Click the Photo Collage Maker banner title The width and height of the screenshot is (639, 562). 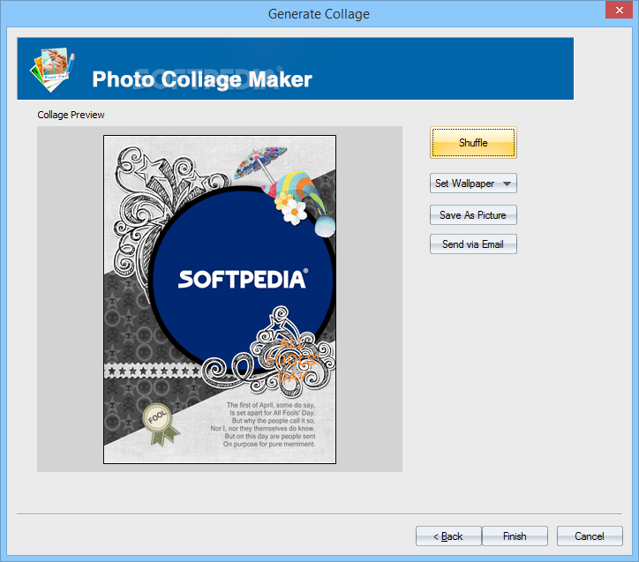click(202, 79)
